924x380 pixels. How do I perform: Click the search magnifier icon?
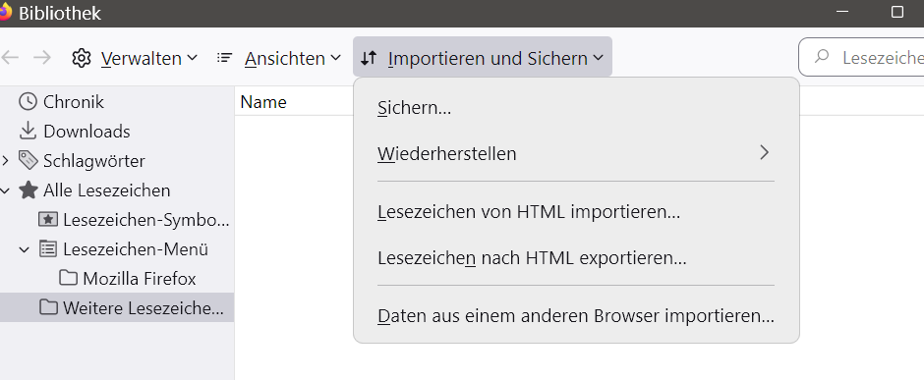point(822,57)
